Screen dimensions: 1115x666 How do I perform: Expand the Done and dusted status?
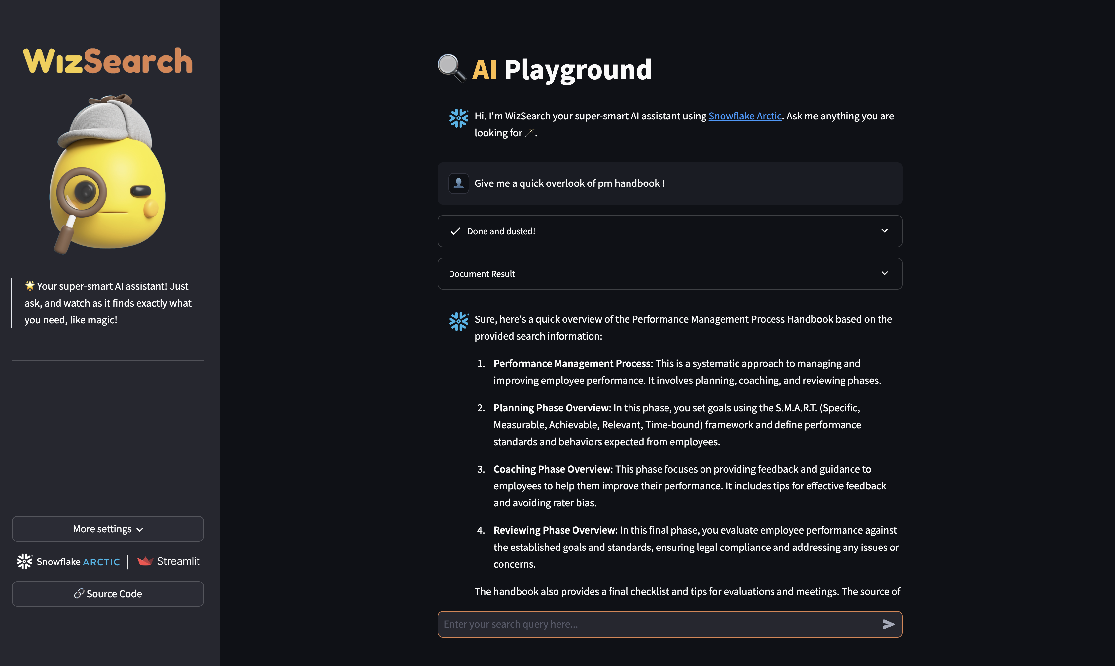pyautogui.click(x=501, y=231)
